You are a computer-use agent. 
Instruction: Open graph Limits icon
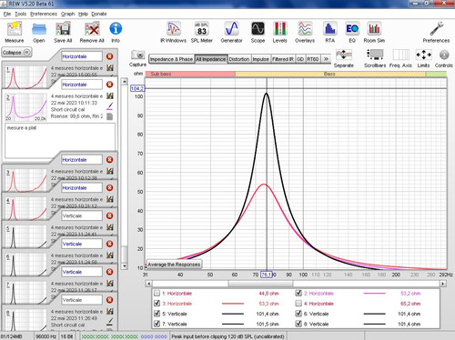click(x=423, y=55)
